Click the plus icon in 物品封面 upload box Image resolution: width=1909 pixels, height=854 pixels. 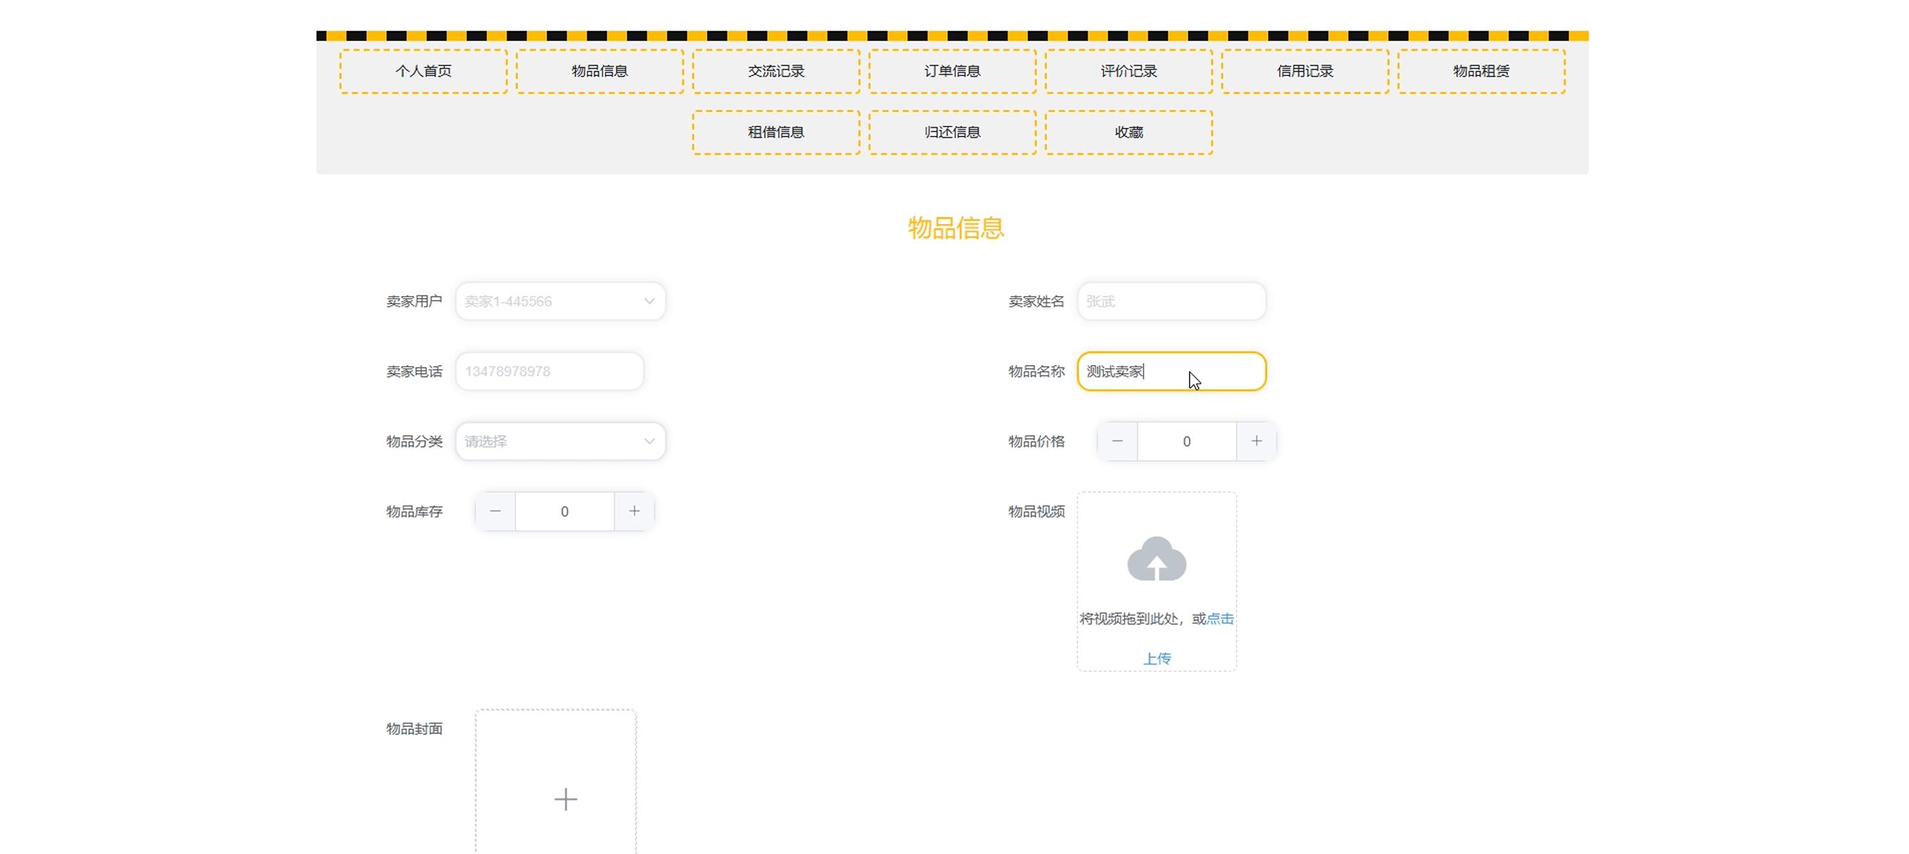click(x=566, y=798)
